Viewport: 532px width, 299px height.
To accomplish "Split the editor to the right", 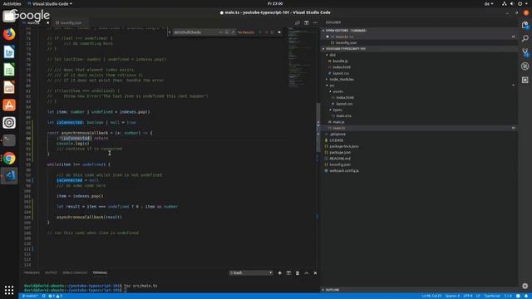I will (x=307, y=22).
